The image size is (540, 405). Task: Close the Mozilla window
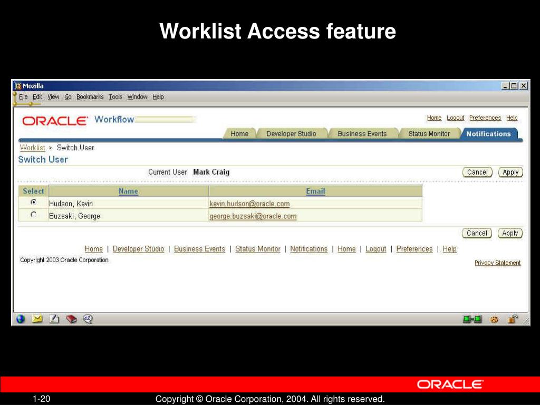[x=524, y=86]
